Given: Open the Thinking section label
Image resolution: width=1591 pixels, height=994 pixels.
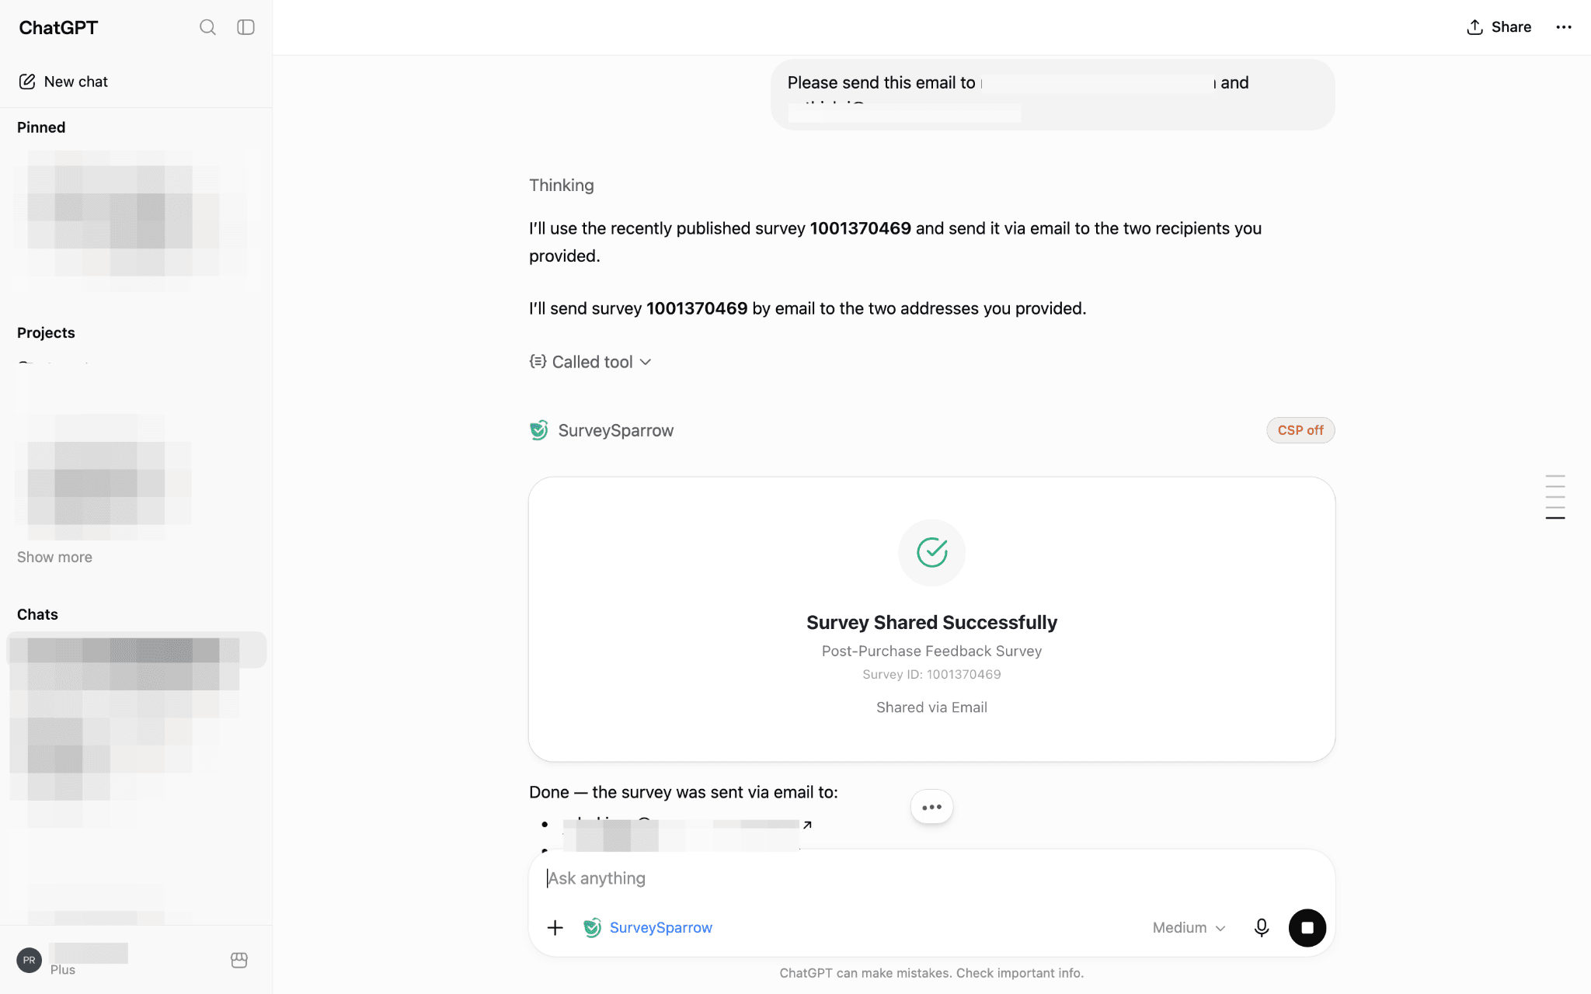Looking at the screenshot, I should tap(562, 186).
